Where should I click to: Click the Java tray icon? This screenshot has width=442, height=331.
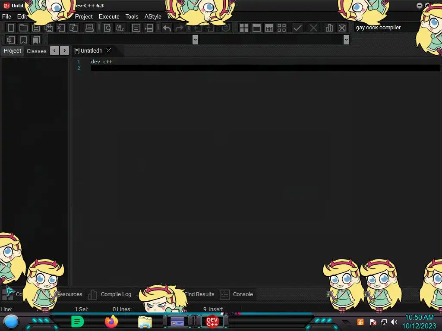click(x=360, y=322)
